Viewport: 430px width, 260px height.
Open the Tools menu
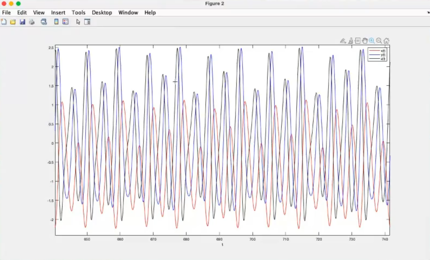[x=79, y=13]
